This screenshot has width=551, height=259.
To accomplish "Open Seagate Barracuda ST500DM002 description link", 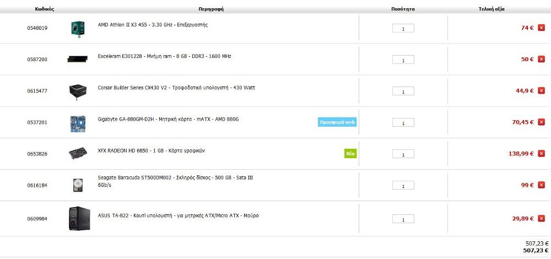I will [175, 181].
